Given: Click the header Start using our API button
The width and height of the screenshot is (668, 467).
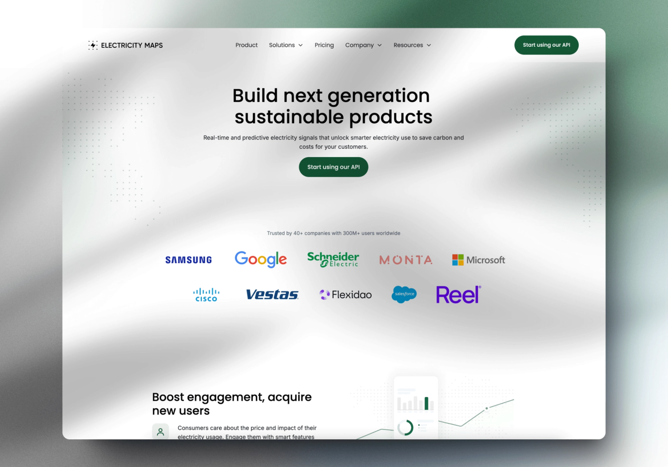Looking at the screenshot, I should coord(546,45).
